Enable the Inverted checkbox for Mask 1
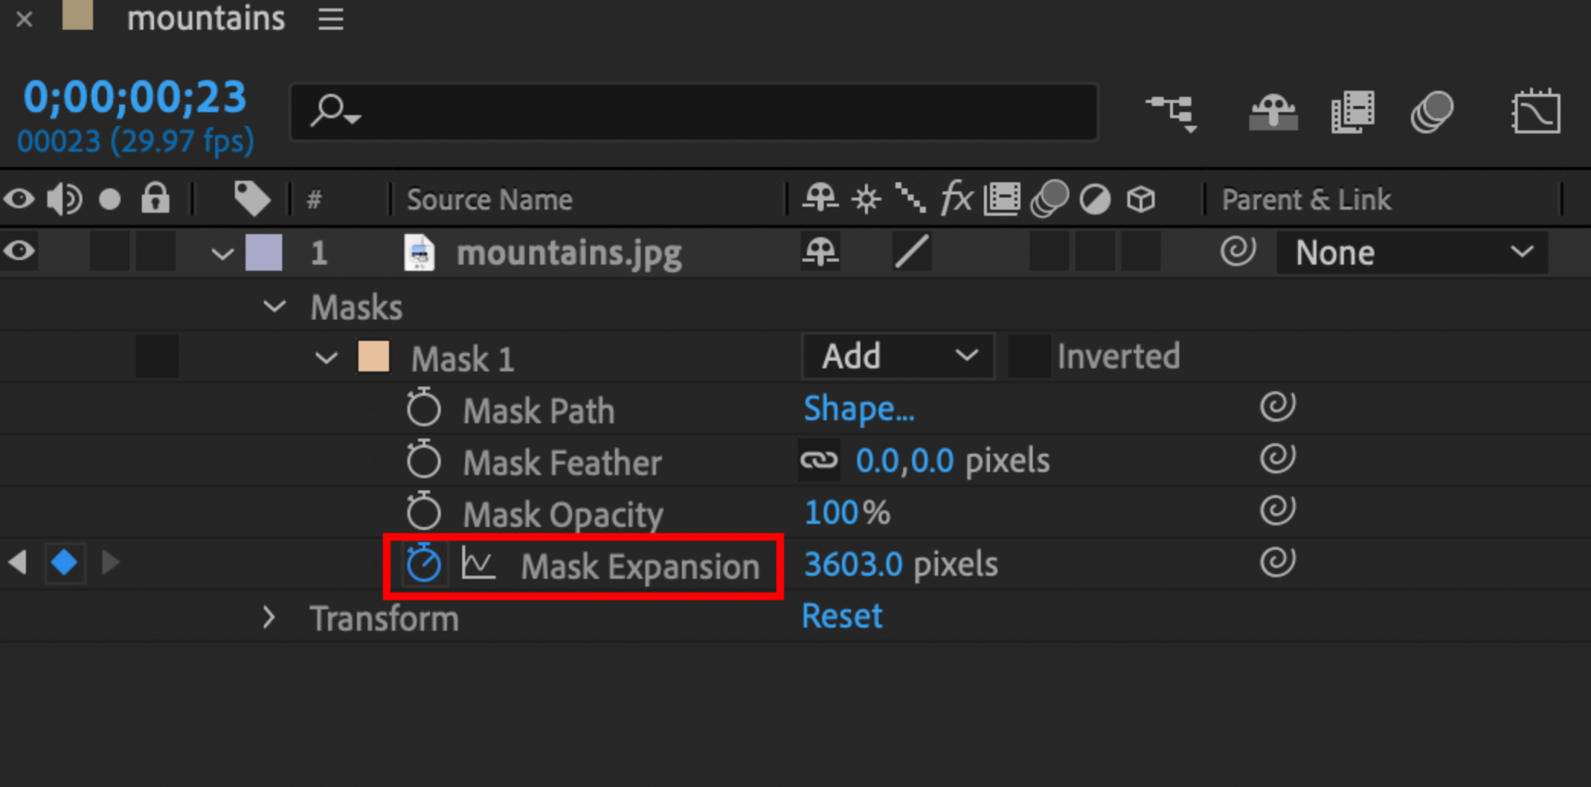Screen dimensions: 1591x787 1030,355
